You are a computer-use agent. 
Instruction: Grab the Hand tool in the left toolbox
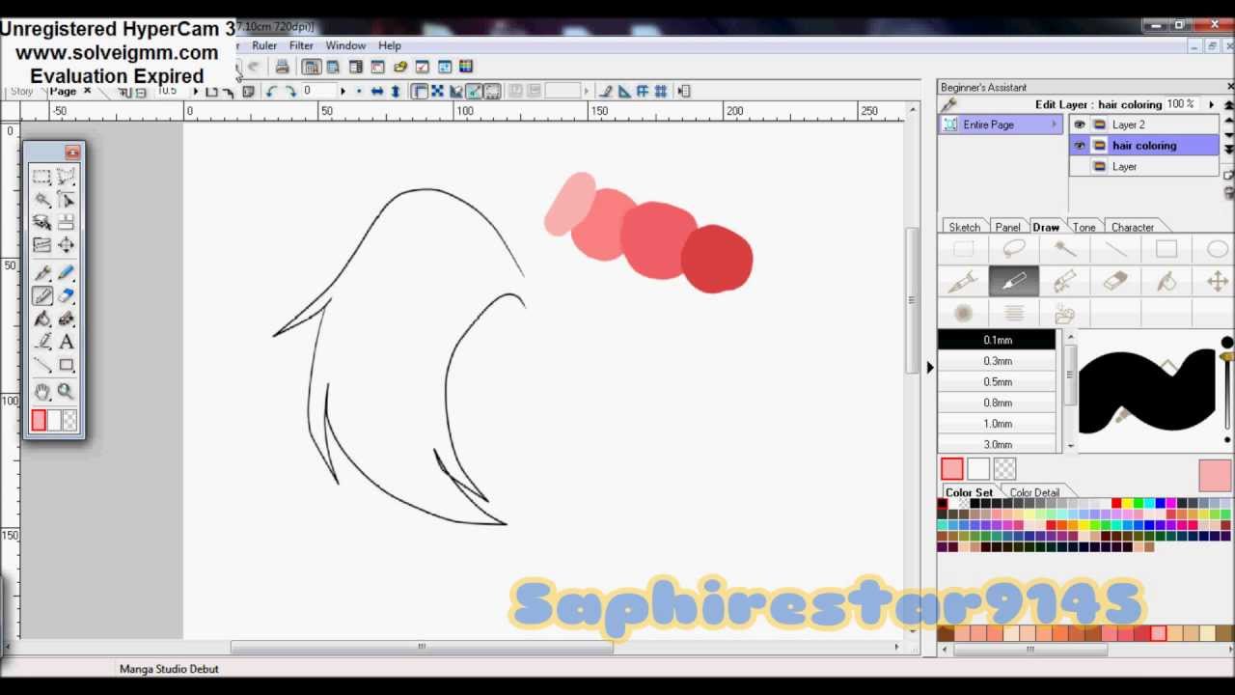[41, 391]
